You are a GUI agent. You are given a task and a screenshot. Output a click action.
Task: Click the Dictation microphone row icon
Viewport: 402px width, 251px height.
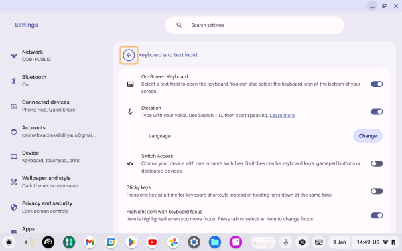point(130,112)
